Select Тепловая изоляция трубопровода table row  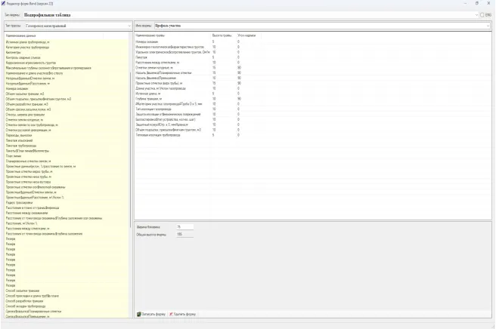pyautogui.click(x=160, y=135)
